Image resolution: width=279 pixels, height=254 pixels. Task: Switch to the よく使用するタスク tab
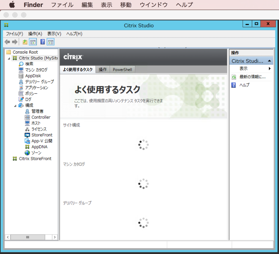coord(78,69)
